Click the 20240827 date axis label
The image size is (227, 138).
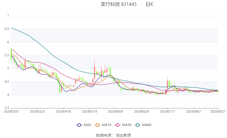point(218,112)
